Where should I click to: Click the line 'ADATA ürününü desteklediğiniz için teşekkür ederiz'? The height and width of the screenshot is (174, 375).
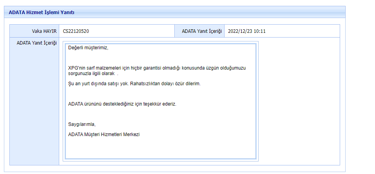(122, 104)
